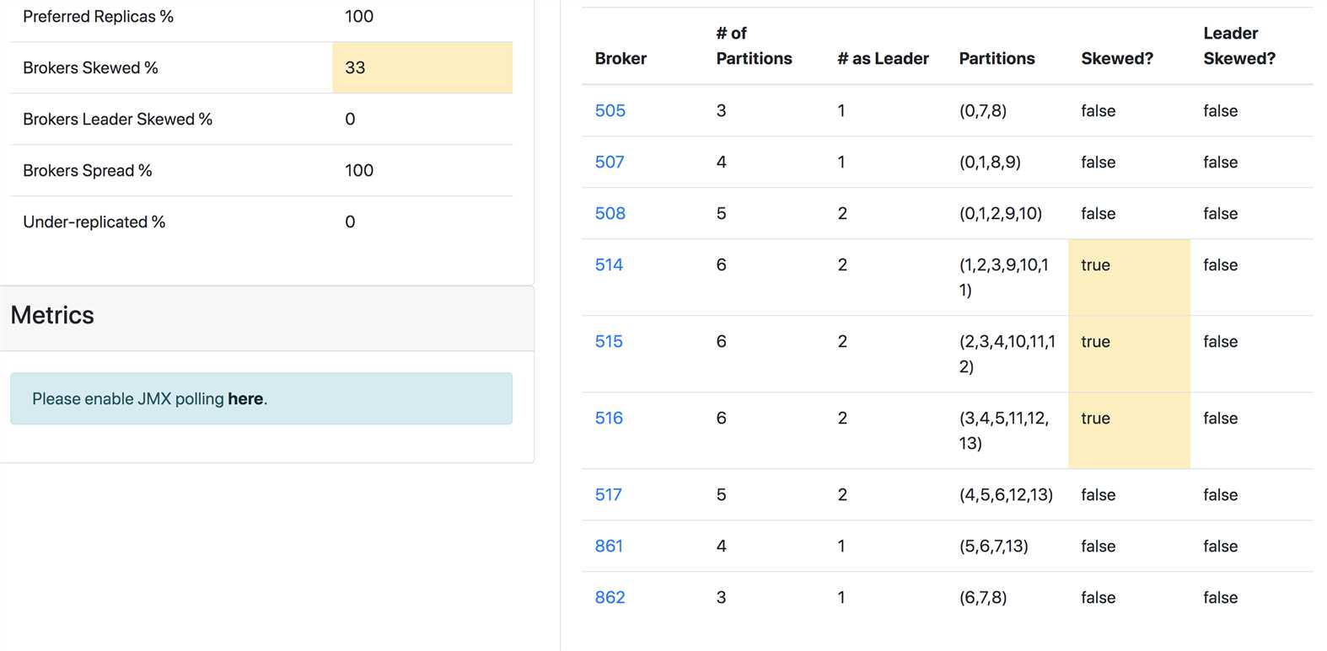Open broker 507 link

(610, 162)
